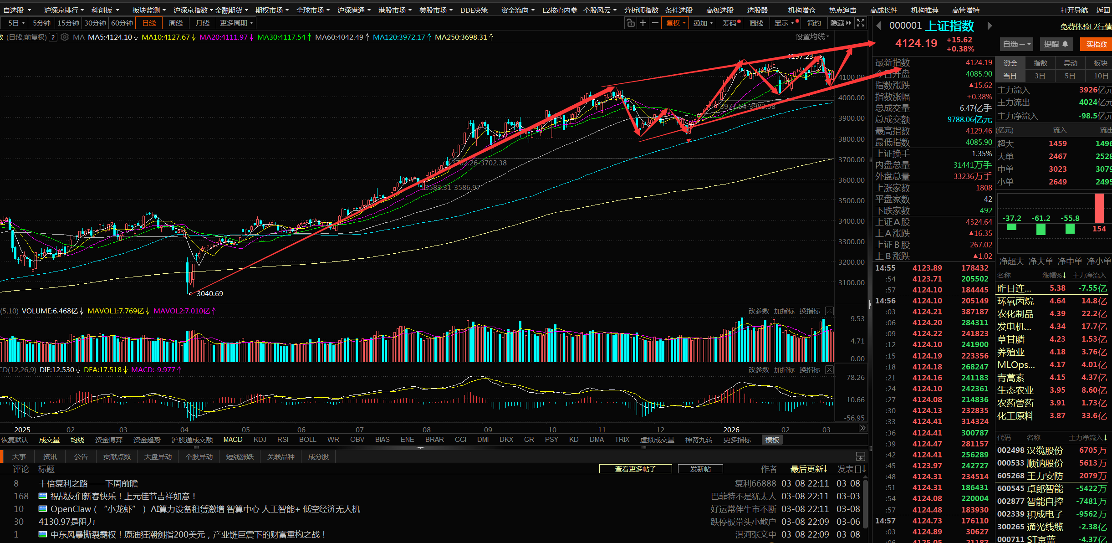Zoom in chart with plus icon
Image resolution: width=1112 pixels, height=543 pixels.
point(643,23)
